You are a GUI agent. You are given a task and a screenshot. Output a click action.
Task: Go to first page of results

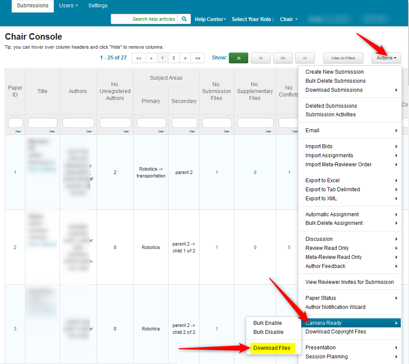coord(138,58)
